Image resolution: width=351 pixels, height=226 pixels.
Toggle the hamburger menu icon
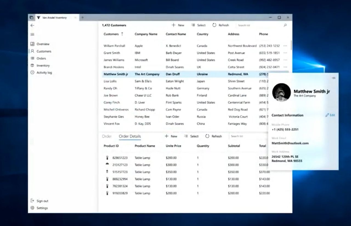tap(32, 34)
